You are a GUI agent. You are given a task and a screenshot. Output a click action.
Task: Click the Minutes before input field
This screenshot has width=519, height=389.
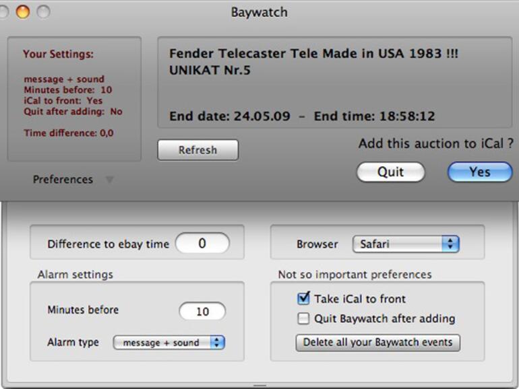(202, 312)
